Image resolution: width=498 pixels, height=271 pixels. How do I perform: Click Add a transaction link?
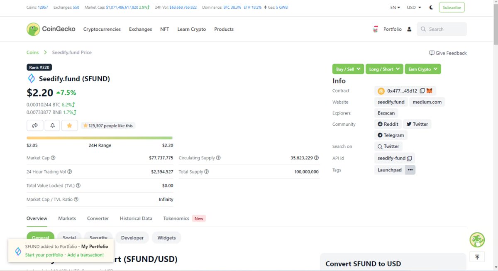tap(85, 255)
